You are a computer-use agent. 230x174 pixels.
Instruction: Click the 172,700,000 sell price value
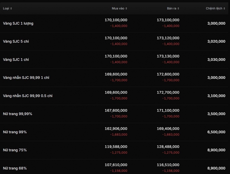pos(168,92)
